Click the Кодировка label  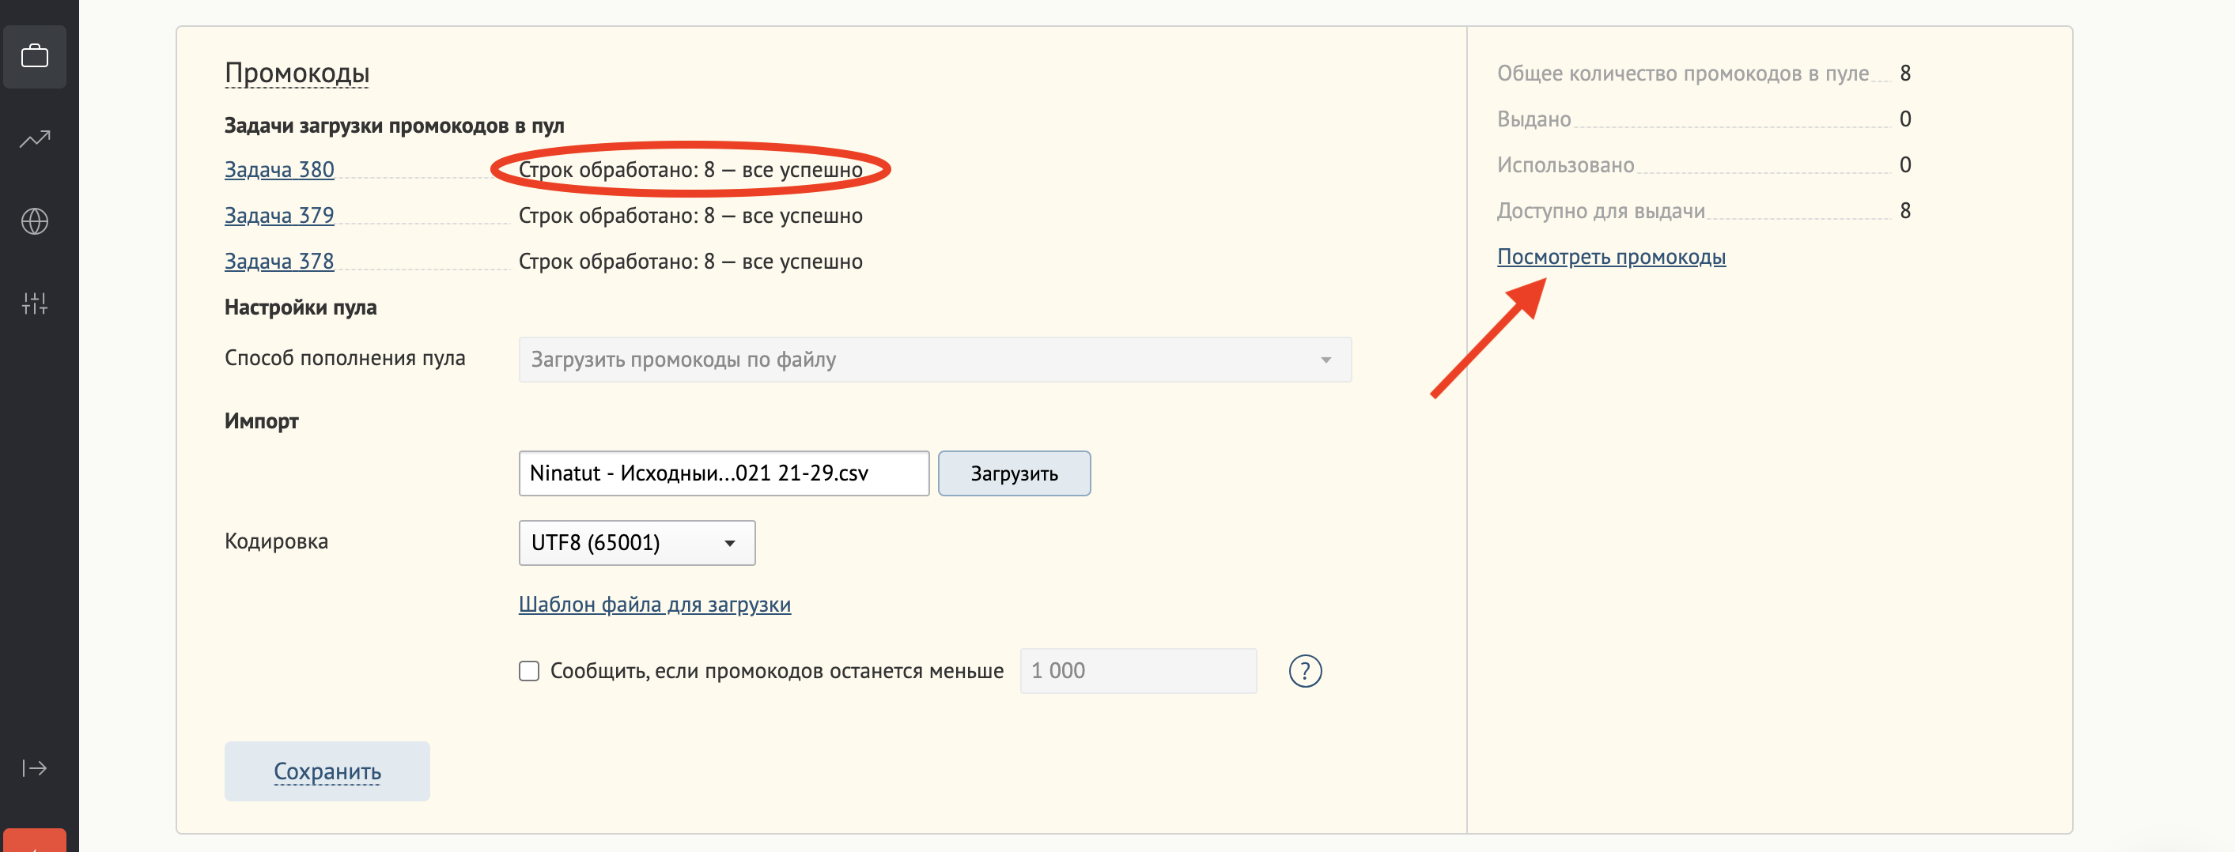(276, 541)
